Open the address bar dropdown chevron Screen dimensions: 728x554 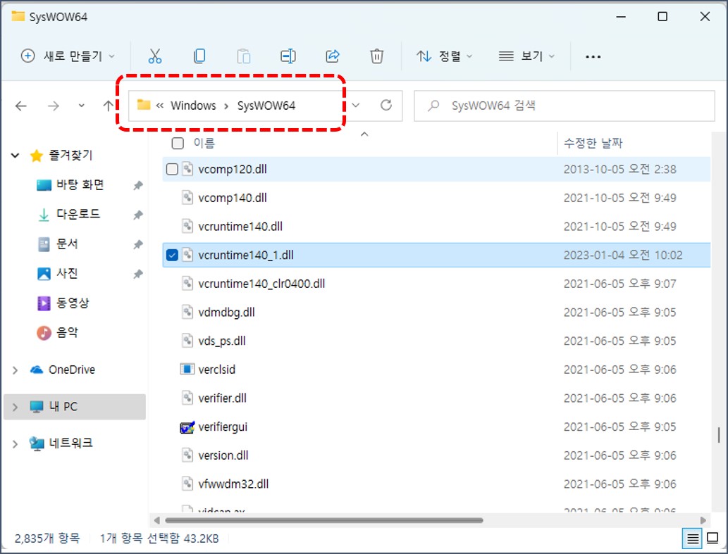355,106
